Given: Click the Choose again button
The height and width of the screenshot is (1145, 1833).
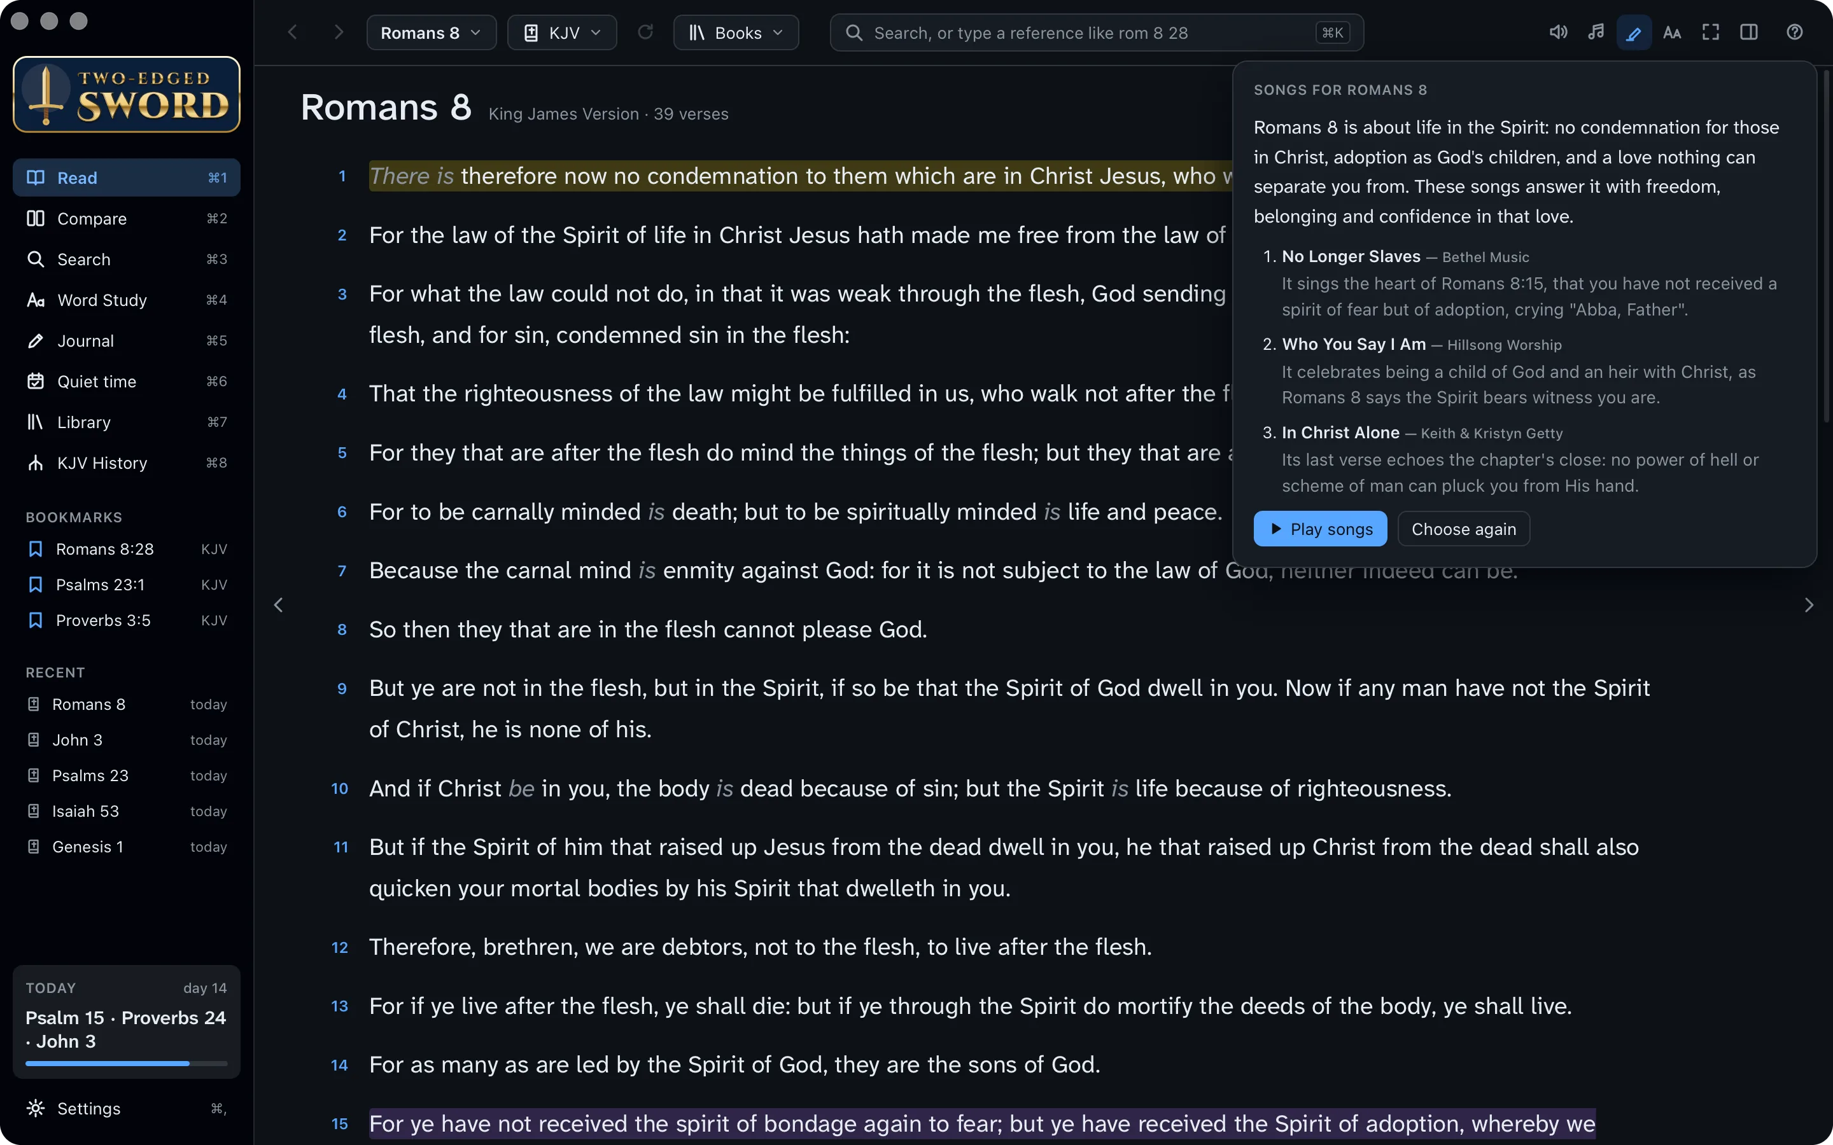Looking at the screenshot, I should (1463, 529).
